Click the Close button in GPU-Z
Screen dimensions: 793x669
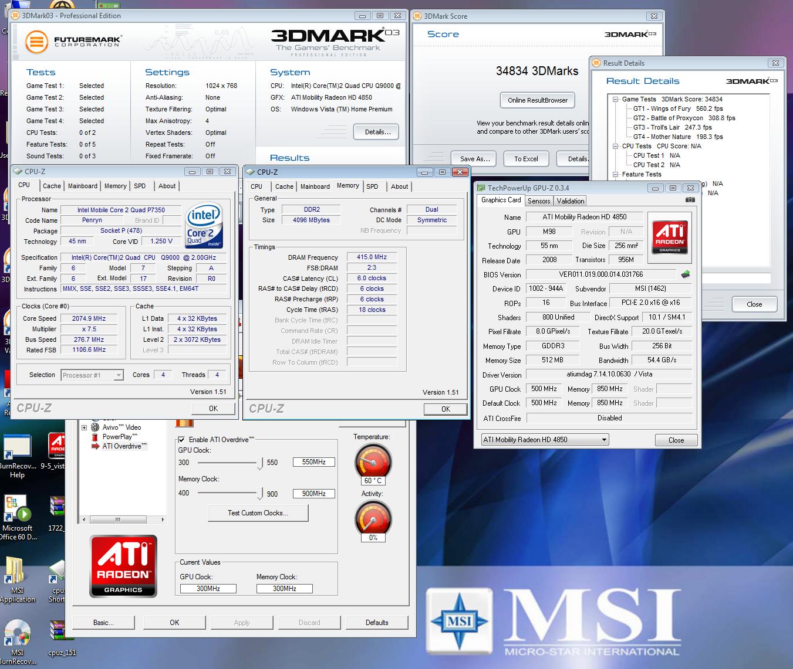click(676, 440)
